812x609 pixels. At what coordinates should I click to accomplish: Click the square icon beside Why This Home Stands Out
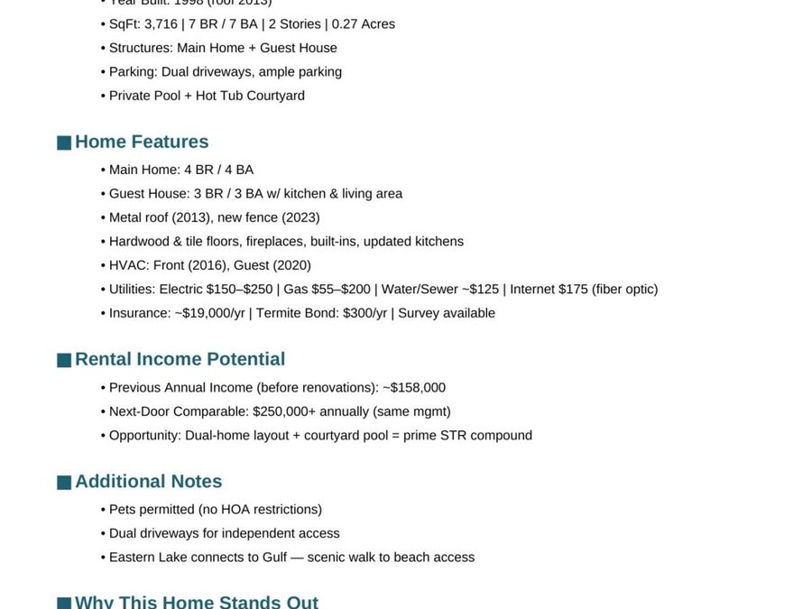tap(64, 604)
